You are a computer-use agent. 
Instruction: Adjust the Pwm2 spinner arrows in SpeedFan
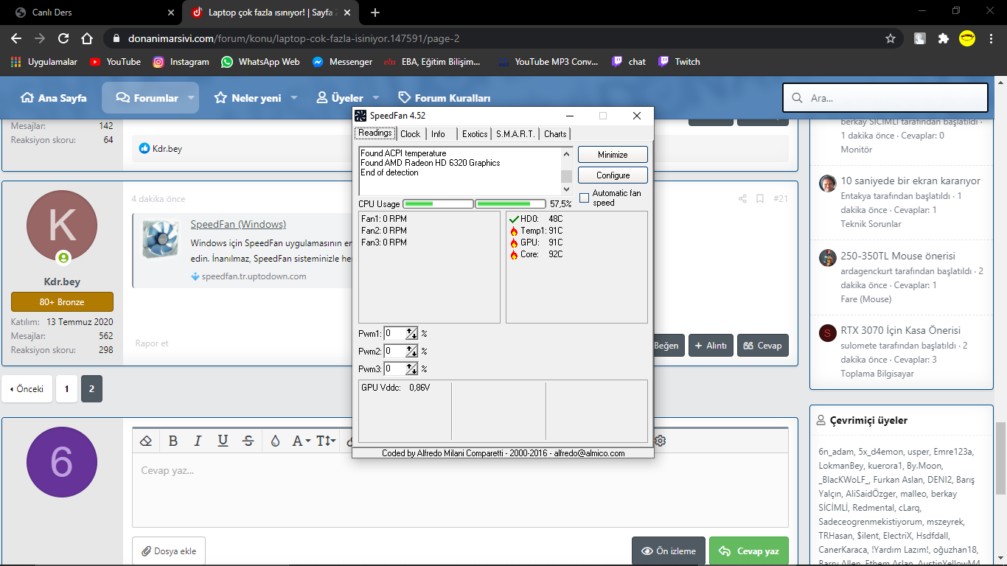pyautogui.click(x=412, y=351)
